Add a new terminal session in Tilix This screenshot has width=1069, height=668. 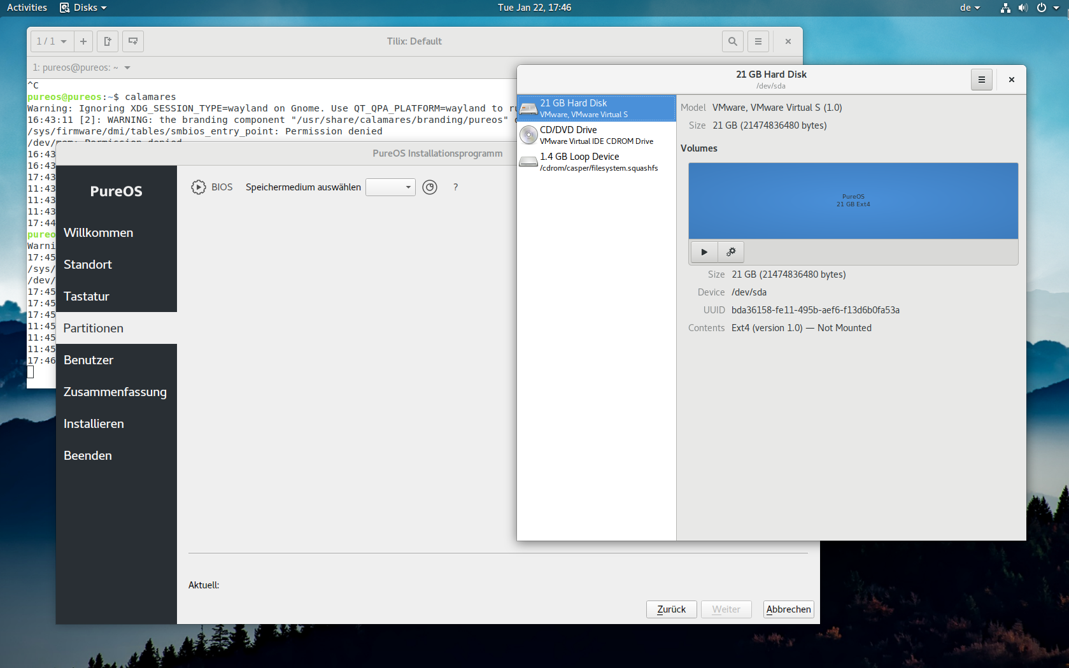pyautogui.click(x=83, y=41)
